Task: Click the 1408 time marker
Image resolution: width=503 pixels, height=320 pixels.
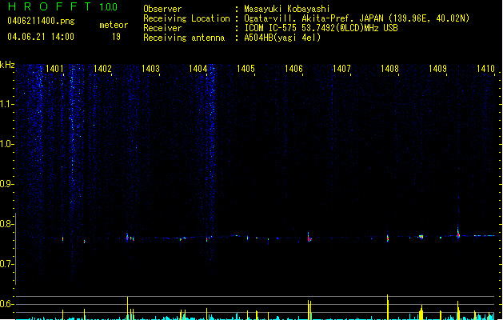Action: 389,69
